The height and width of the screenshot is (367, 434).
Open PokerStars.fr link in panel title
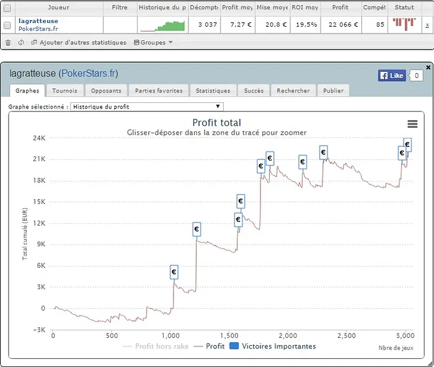[x=89, y=73]
